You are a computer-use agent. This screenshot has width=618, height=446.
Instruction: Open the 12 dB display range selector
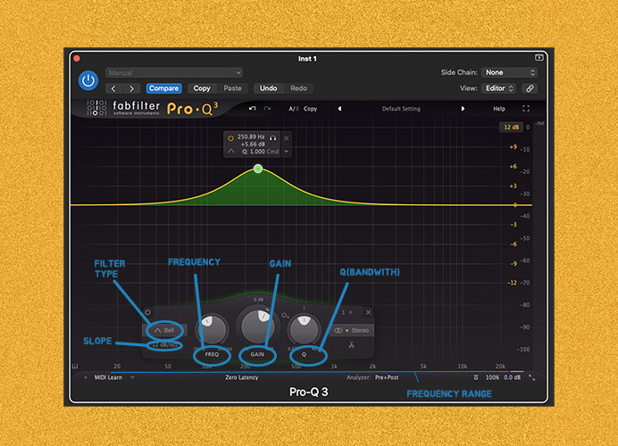511,128
